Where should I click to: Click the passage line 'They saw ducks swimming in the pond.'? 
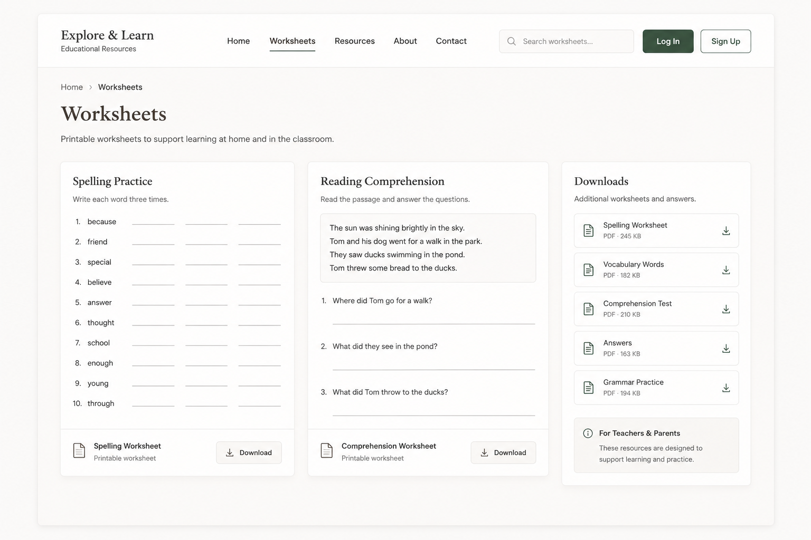pyautogui.click(x=397, y=255)
